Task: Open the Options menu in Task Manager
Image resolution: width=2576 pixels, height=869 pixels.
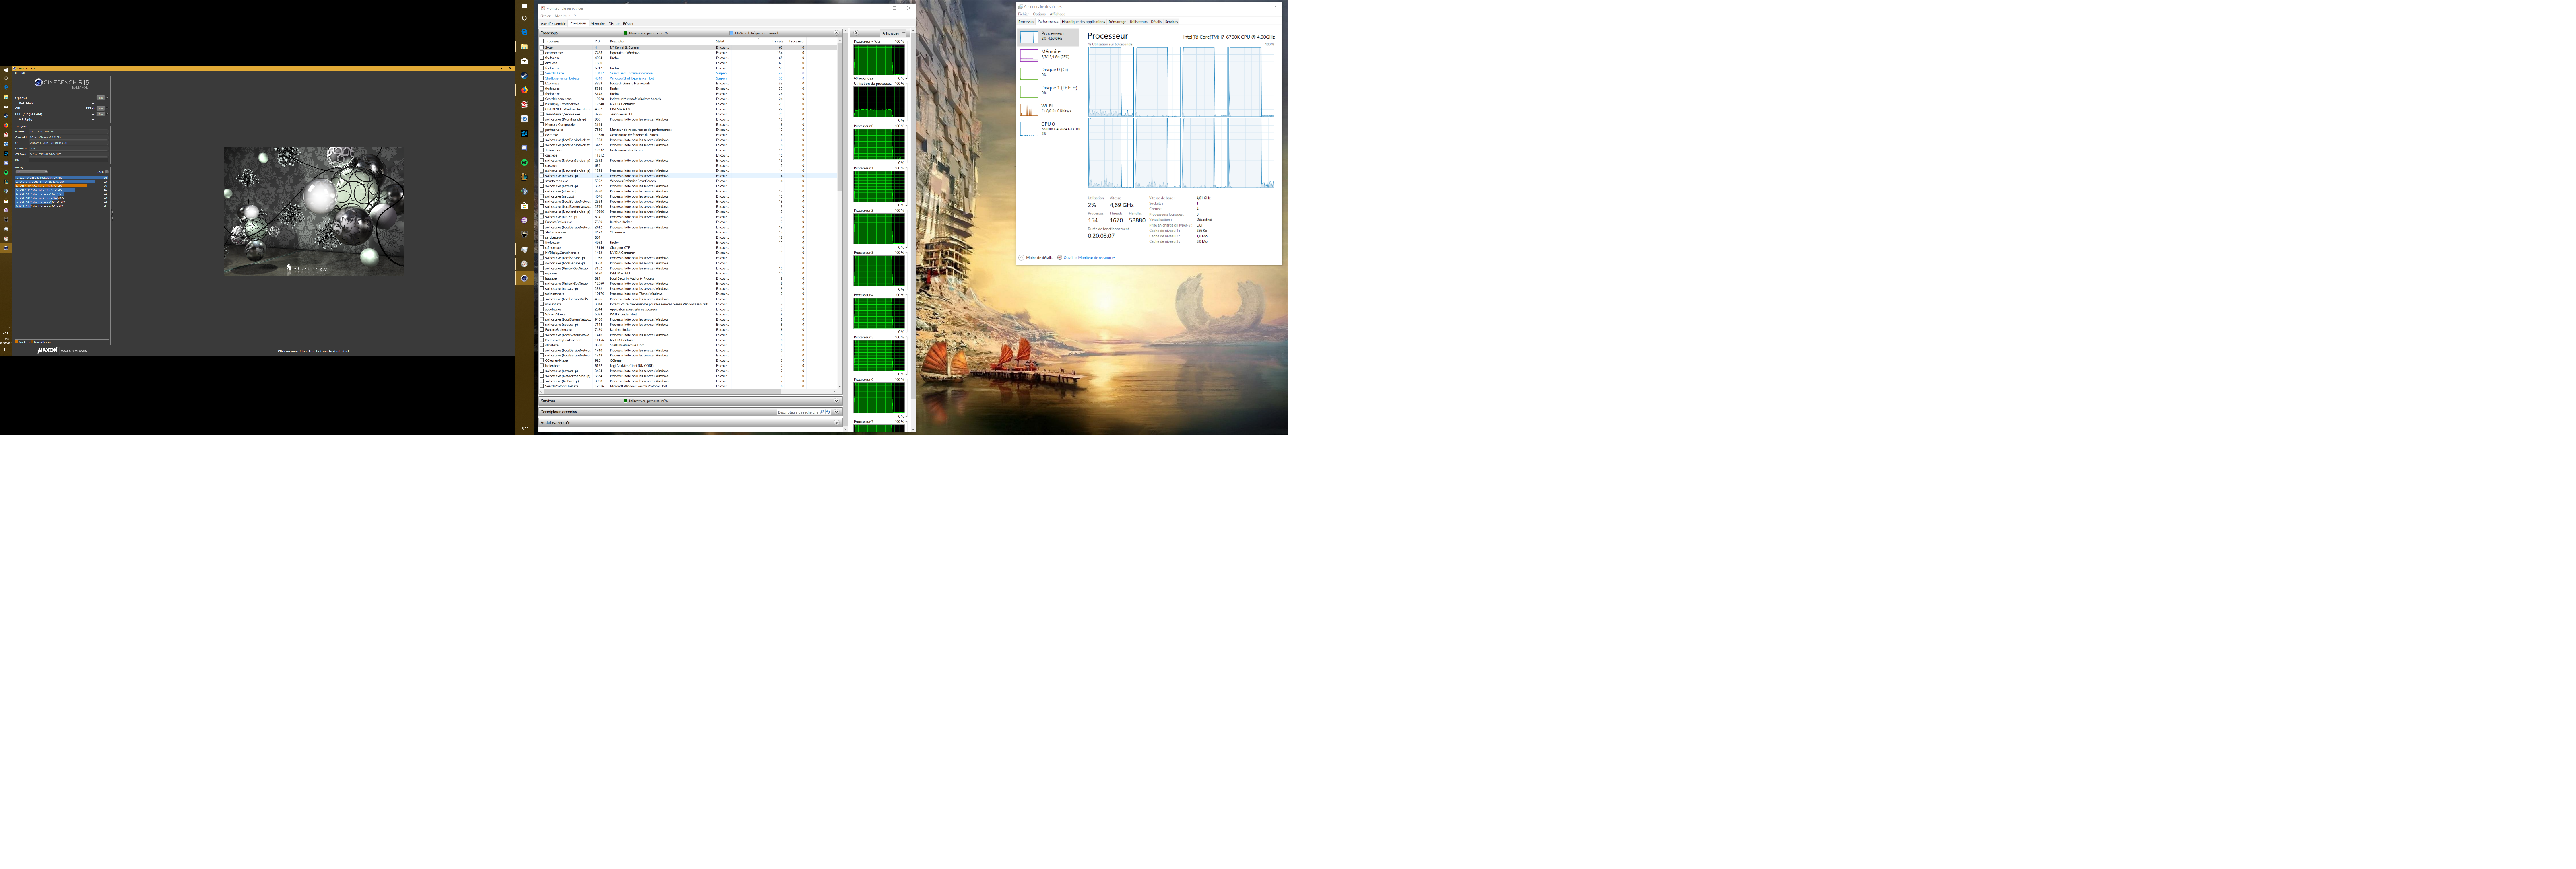Action: point(1039,14)
